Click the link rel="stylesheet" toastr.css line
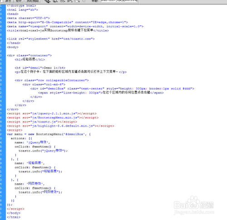Screen dimensions: 227x220 tap(51, 39)
